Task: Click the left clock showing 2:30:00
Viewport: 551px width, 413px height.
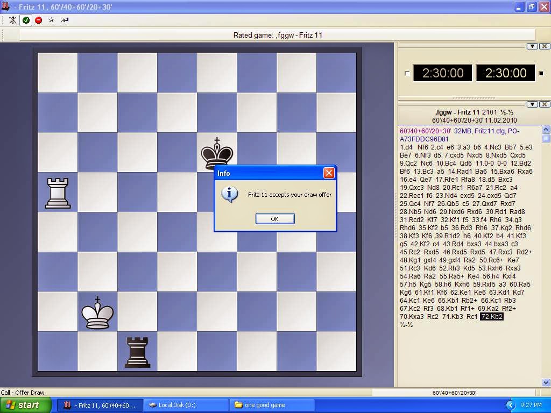Action: (442, 73)
